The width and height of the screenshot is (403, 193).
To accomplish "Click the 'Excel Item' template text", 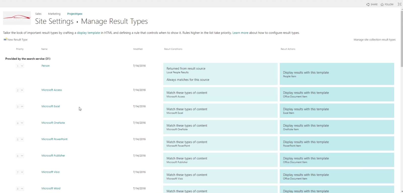I will pyautogui.click(x=289, y=113).
